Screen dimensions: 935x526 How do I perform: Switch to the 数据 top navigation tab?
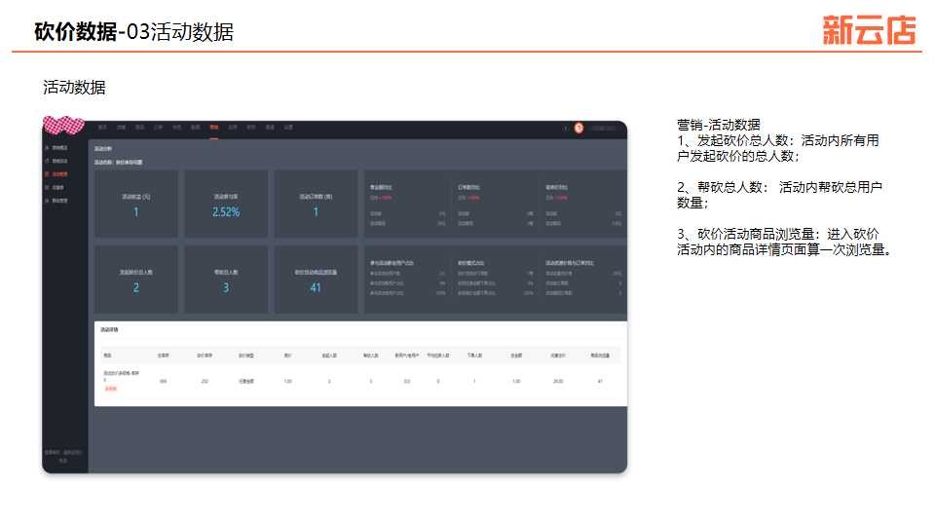click(x=195, y=127)
